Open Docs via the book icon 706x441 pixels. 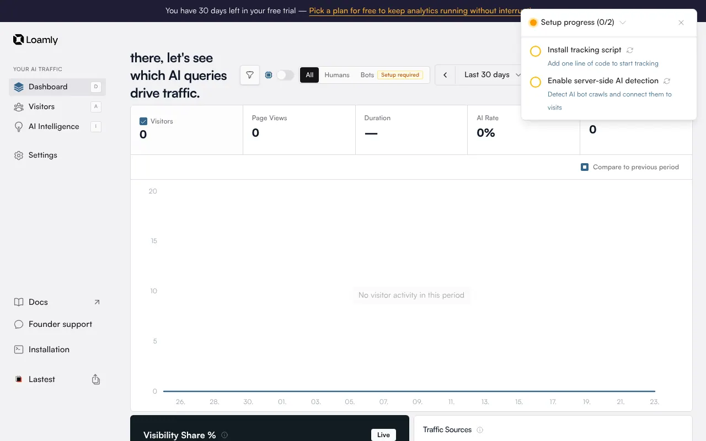[19, 302]
